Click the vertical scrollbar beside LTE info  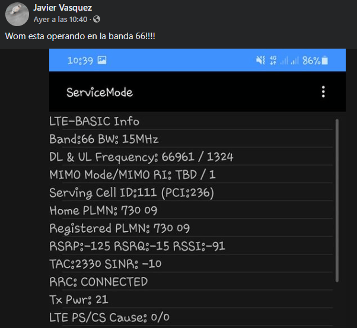point(337,199)
